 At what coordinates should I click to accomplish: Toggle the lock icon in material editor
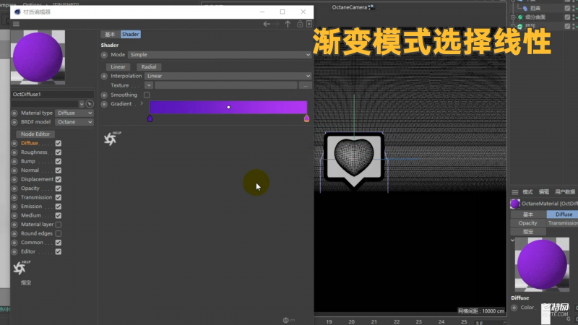[300, 24]
